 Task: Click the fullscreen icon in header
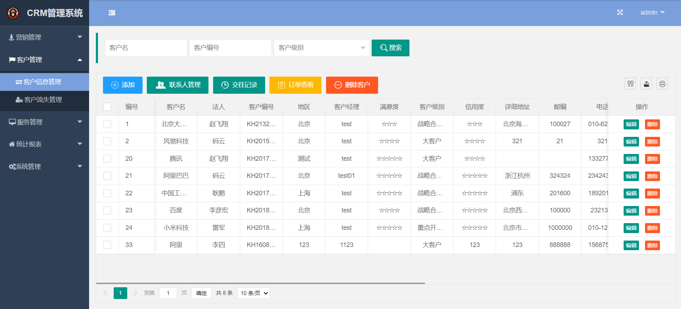(620, 12)
